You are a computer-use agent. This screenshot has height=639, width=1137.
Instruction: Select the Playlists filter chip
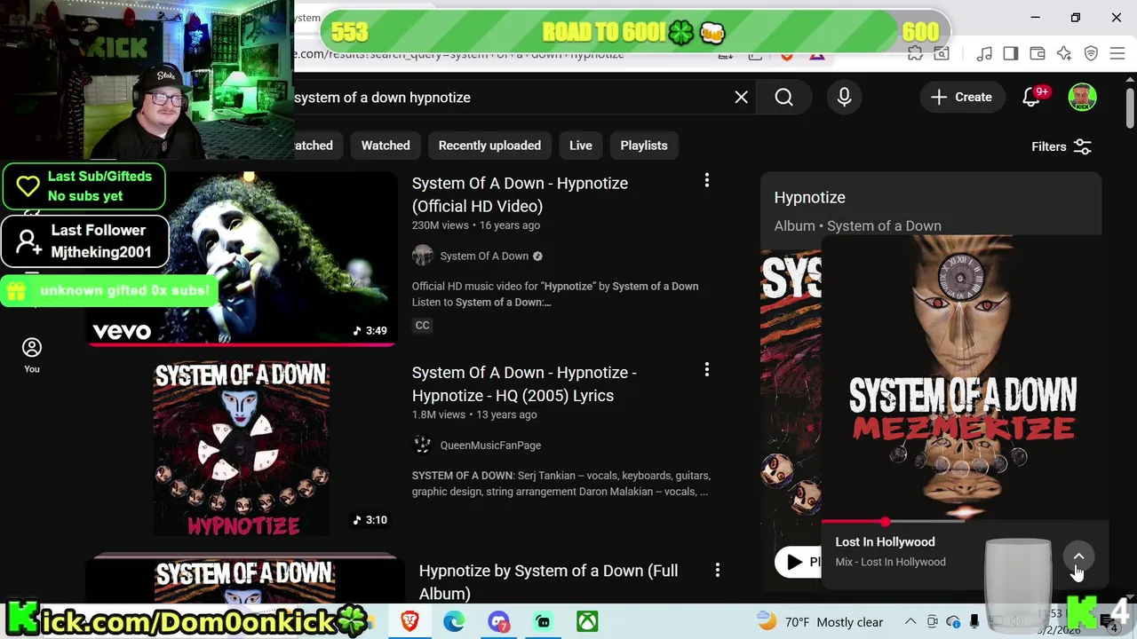644,146
